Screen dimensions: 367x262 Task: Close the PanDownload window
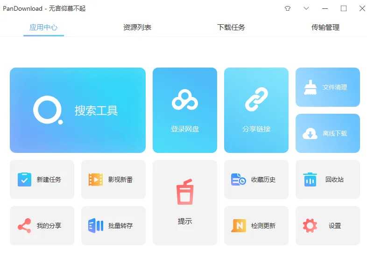click(x=362, y=8)
